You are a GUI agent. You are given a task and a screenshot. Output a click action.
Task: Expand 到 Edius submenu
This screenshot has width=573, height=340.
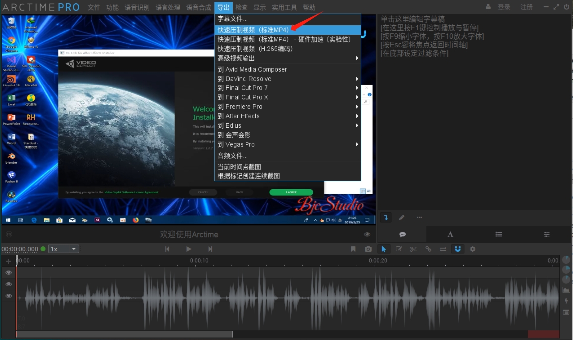coord(288,126)
